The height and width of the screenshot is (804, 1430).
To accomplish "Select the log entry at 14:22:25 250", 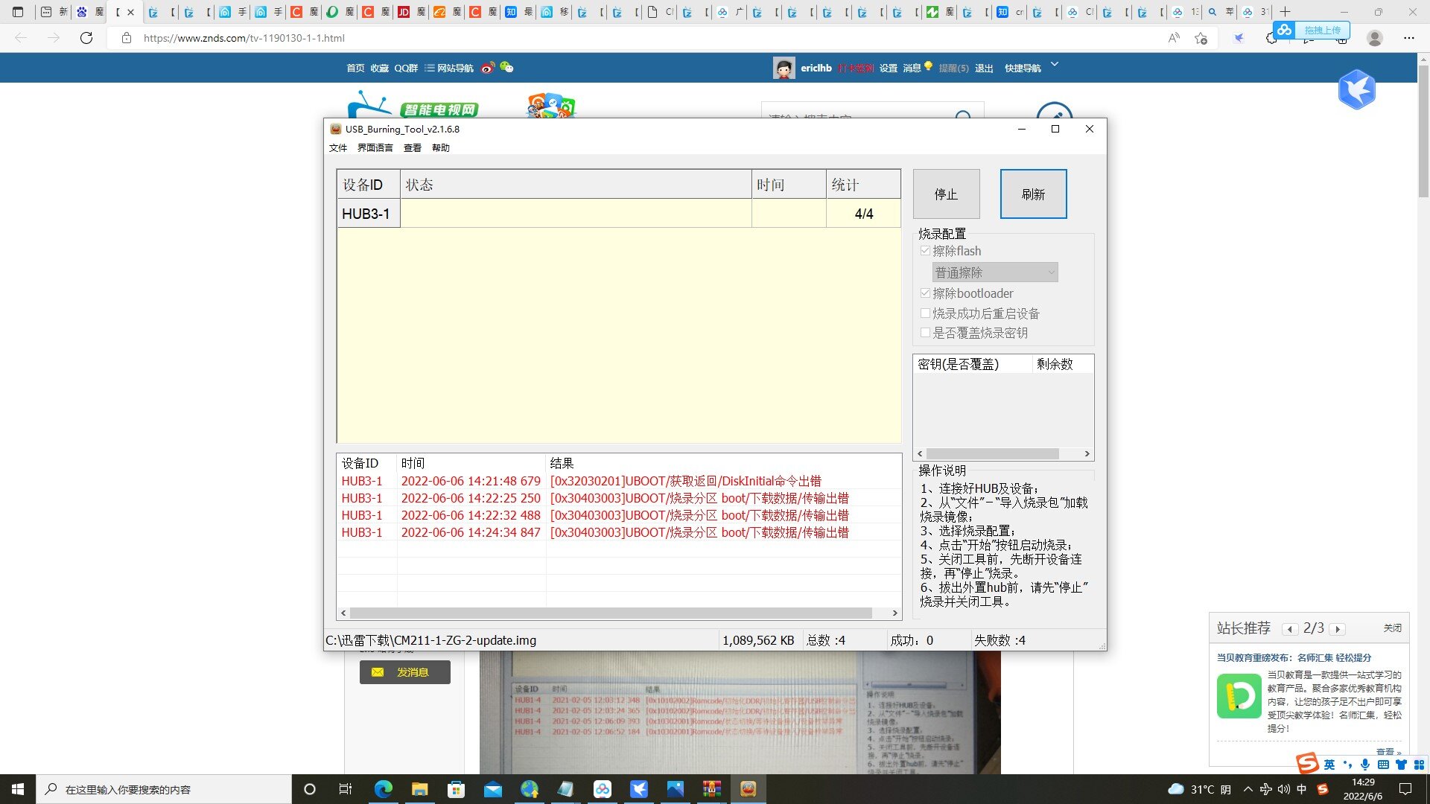I will 618,498.
